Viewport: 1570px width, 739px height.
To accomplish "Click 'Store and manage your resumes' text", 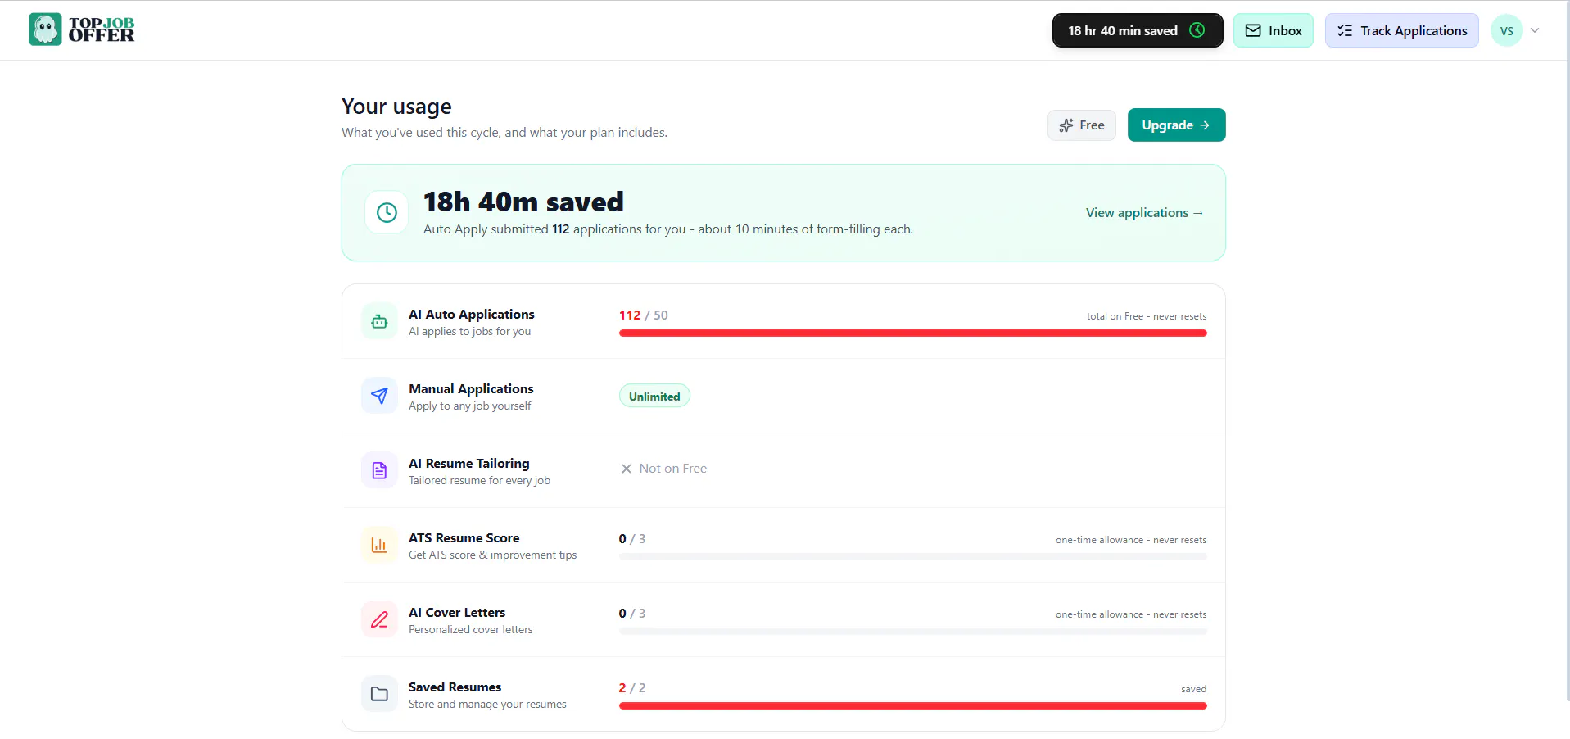I will [487, 704].
